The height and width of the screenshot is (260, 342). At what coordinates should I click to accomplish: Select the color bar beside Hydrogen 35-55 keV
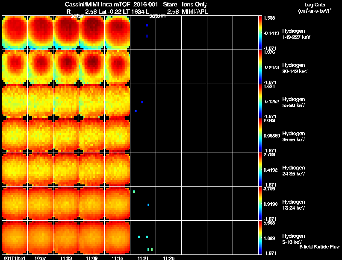click(260, 135)
